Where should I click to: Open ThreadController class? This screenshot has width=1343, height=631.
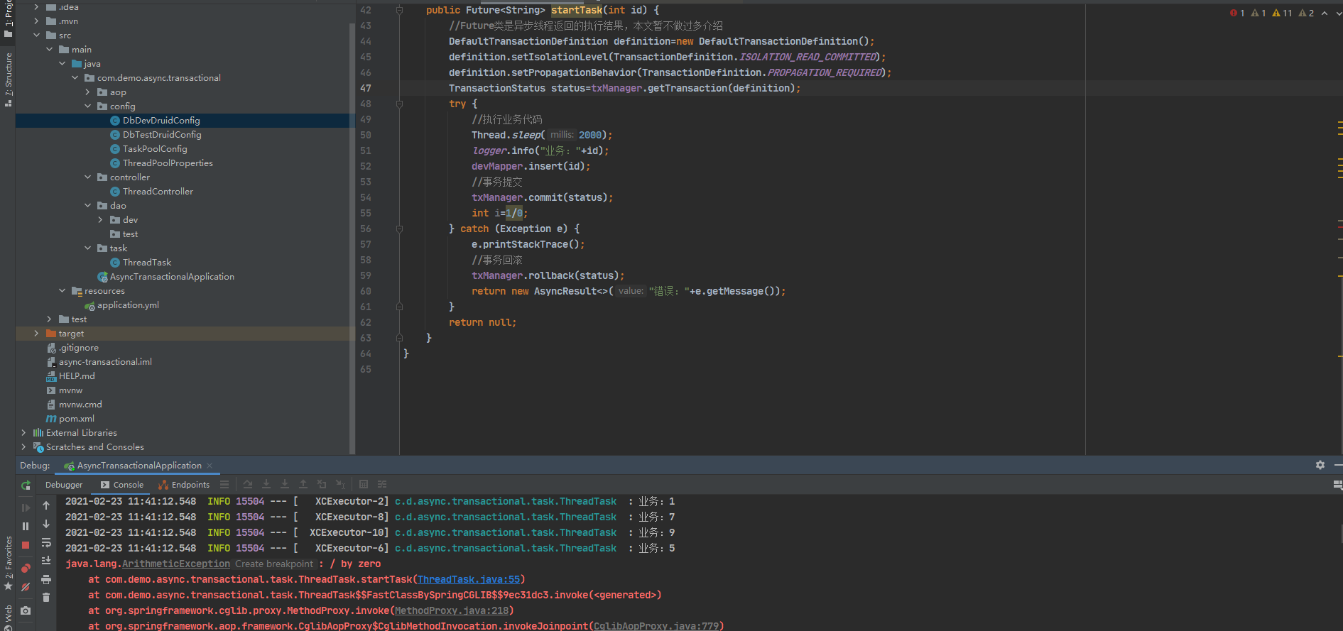(x=158, y=192)
